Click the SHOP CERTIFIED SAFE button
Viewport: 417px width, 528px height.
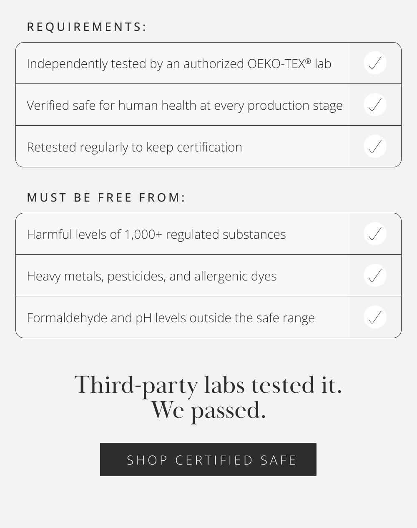208,460
